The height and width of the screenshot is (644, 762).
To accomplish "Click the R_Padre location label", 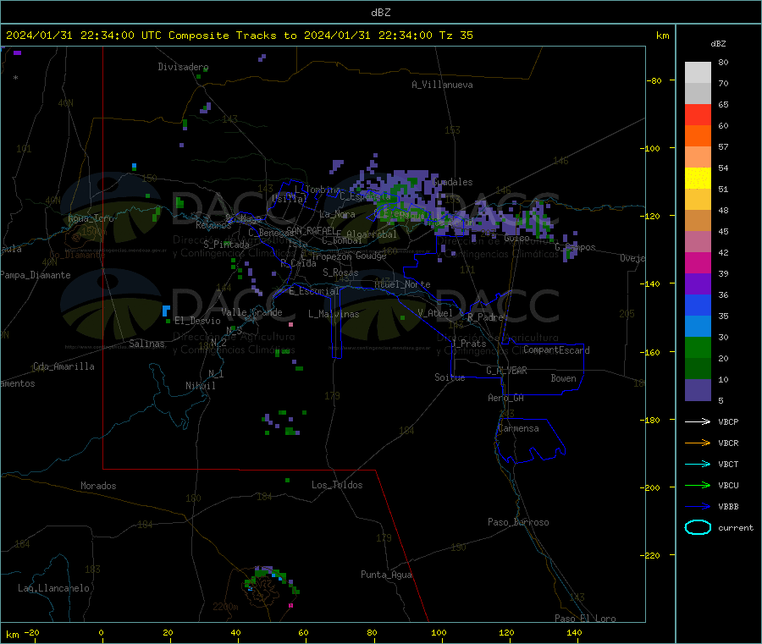I will 485,317.
